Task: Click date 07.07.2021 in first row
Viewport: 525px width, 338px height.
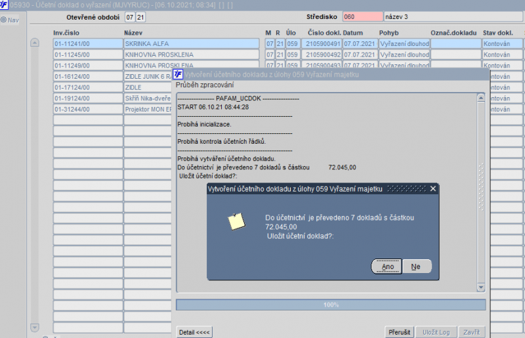Action: point(360,43)
